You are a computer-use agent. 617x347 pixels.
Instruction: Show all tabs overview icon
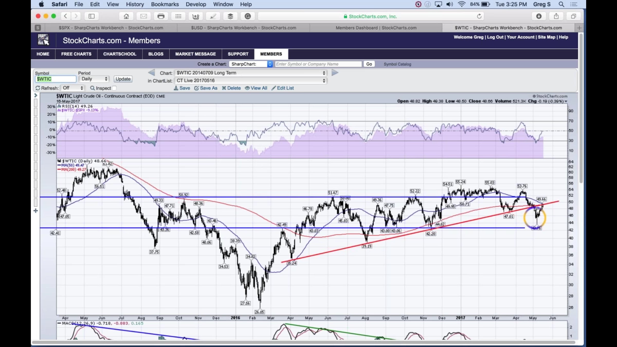click(x=573, y=16)
